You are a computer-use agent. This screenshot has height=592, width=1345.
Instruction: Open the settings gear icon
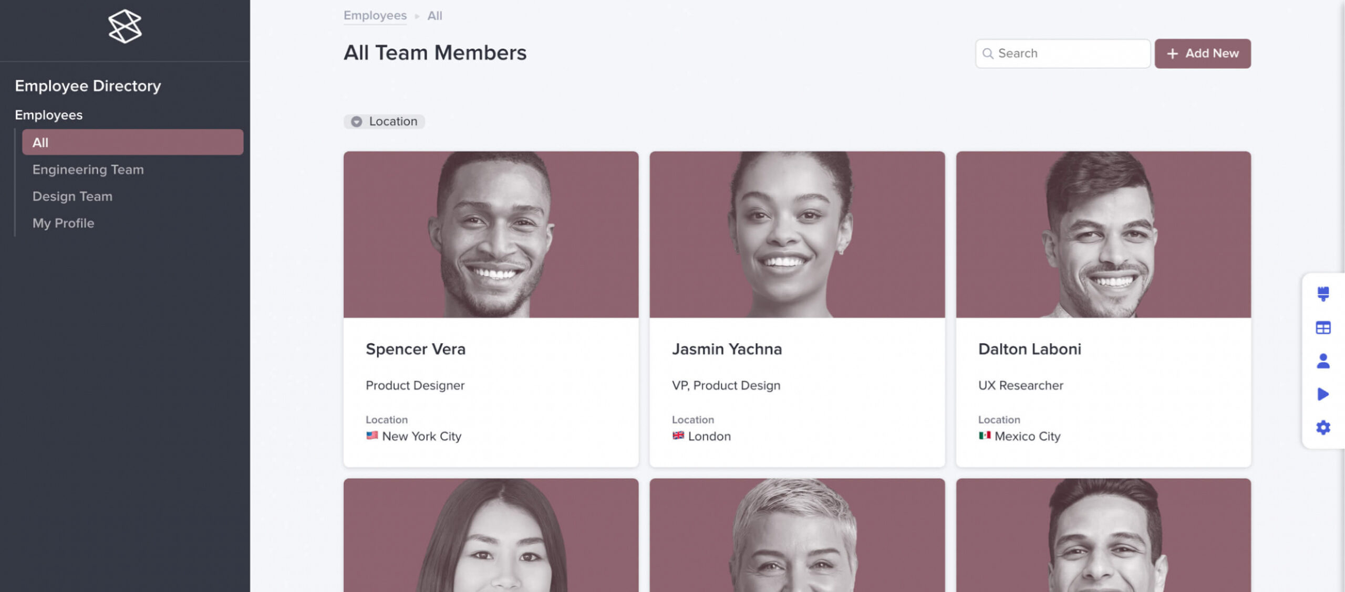click(1323, 428)
